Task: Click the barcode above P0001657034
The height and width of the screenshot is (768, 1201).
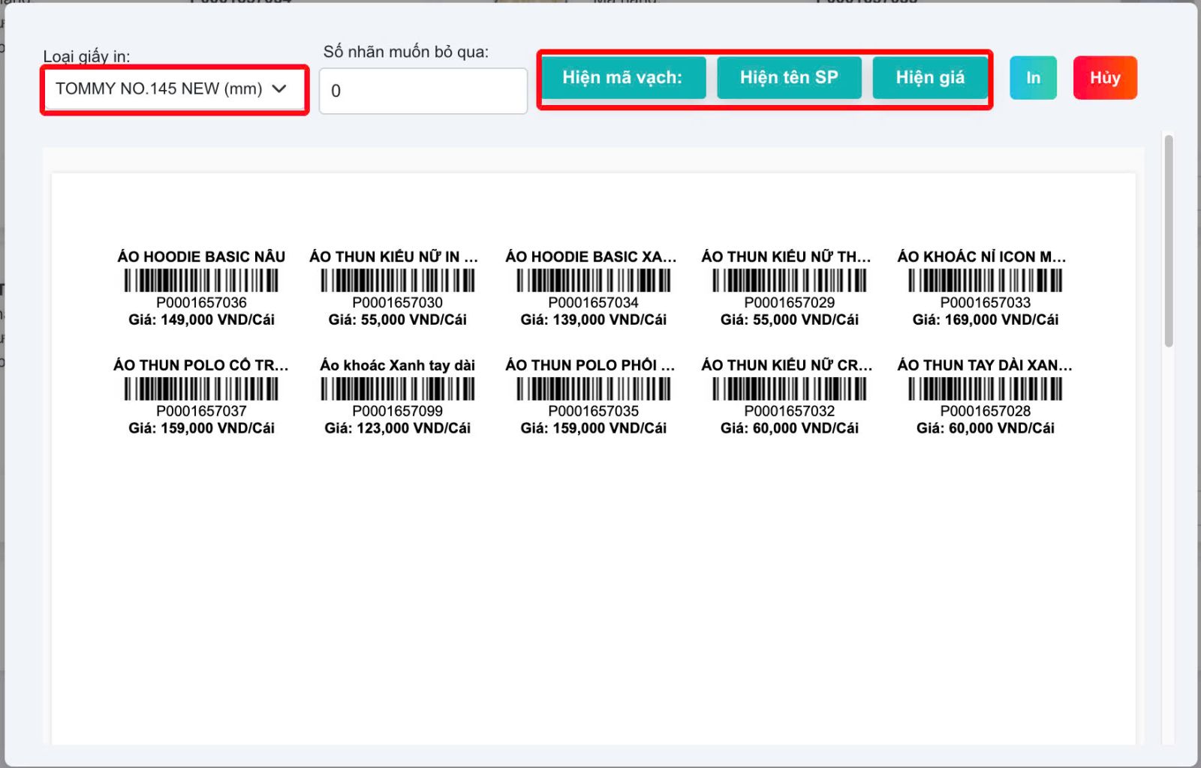Action: coord(594,280)
